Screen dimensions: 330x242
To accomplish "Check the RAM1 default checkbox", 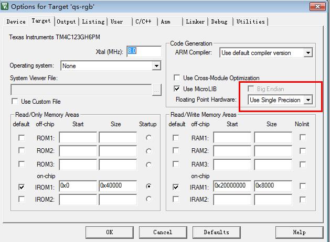I will click(176, 138).
